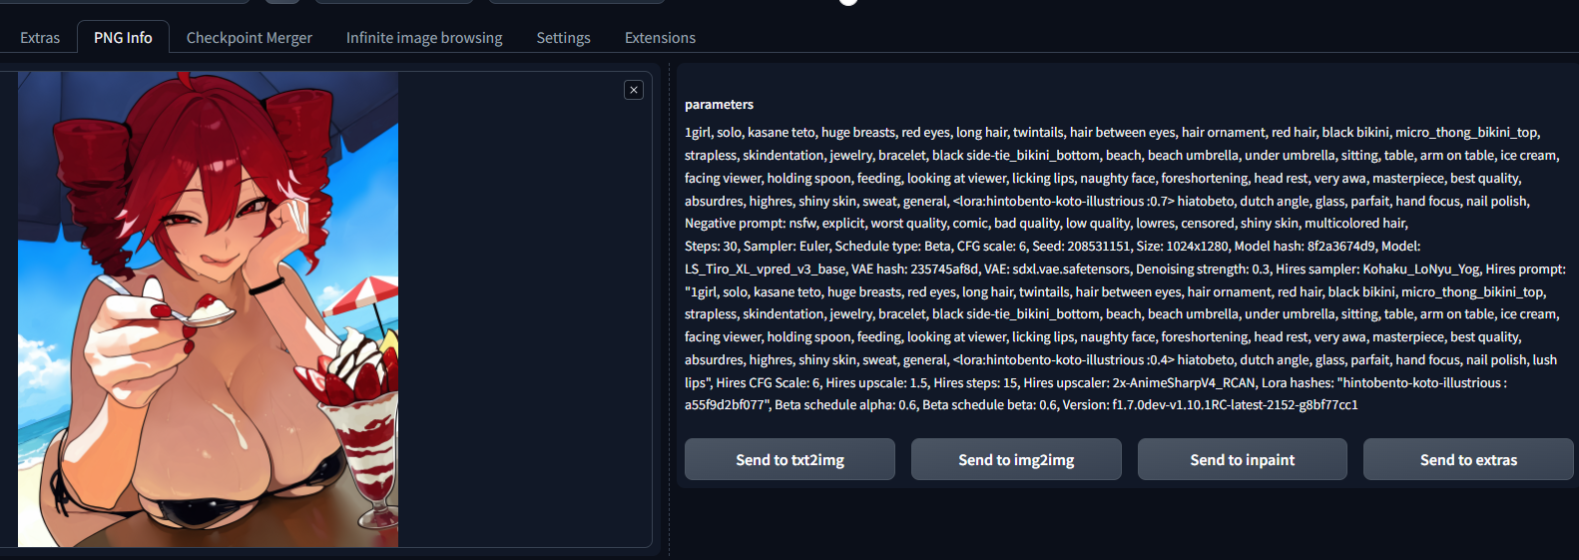This screenshot has width=1579, height=560.
Task: Open the Infinite image browsing tab
Action: [424, 38]
